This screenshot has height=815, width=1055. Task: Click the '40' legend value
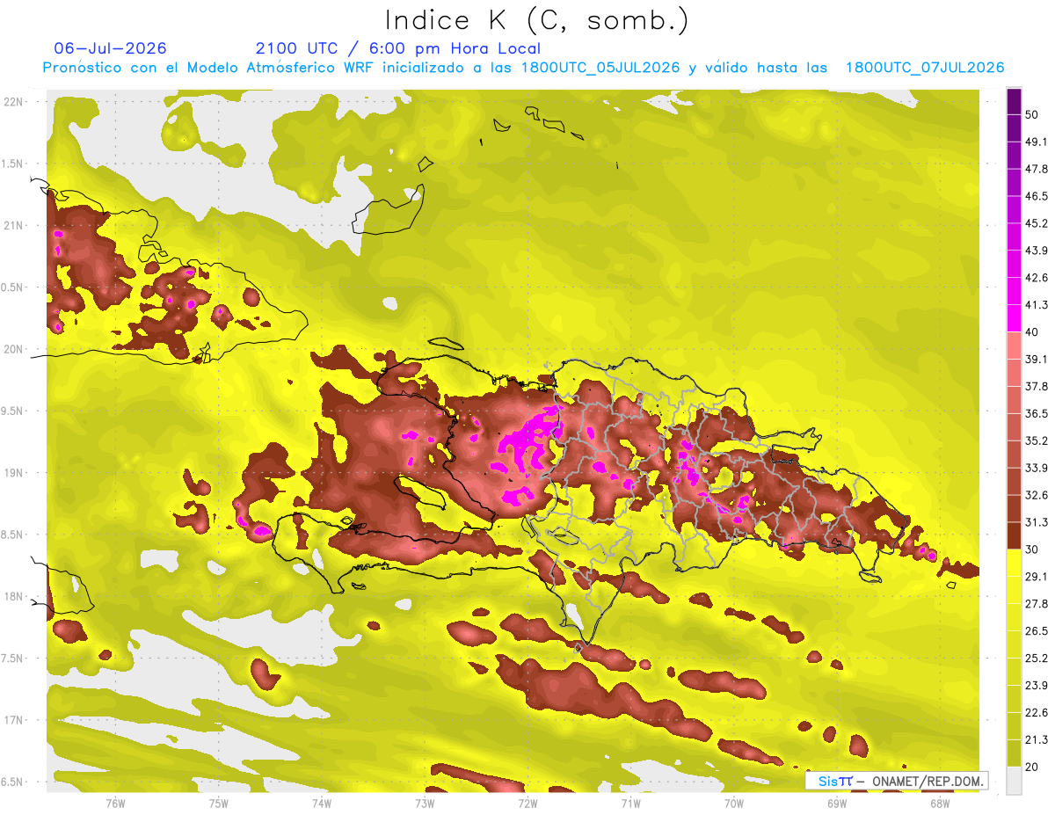tap(1034, 331)
